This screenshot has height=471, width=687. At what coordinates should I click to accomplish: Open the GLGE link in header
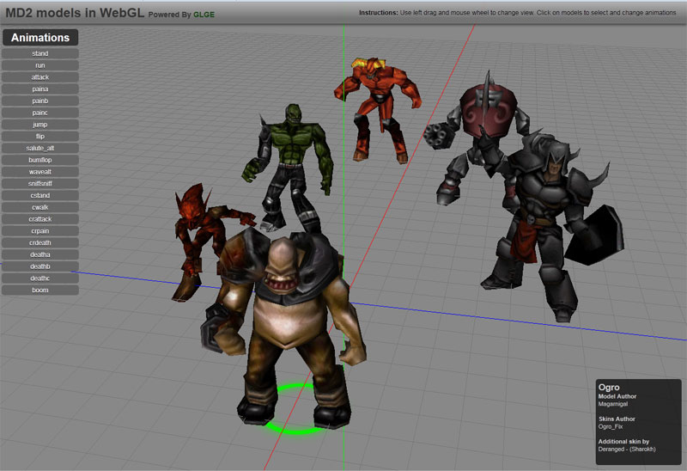tap(204, 15)
